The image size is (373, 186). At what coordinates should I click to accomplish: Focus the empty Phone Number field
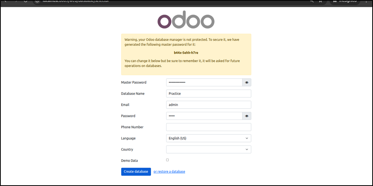tap(208, 127)
